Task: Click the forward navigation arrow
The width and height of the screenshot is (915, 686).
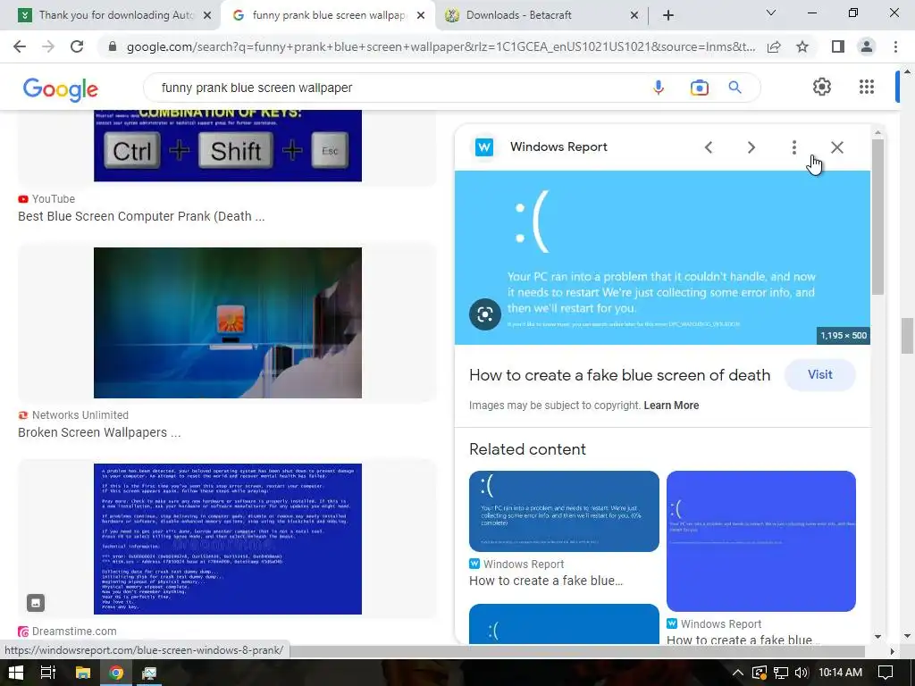Action: [x=48, y=46]
